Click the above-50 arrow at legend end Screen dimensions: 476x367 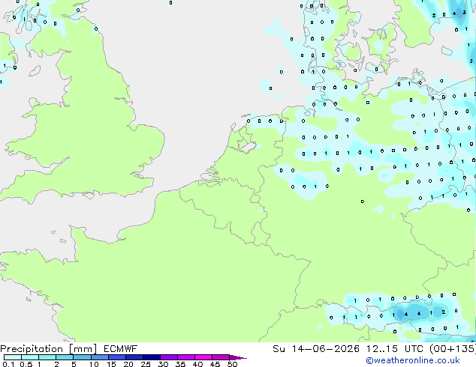click(238, 357)
